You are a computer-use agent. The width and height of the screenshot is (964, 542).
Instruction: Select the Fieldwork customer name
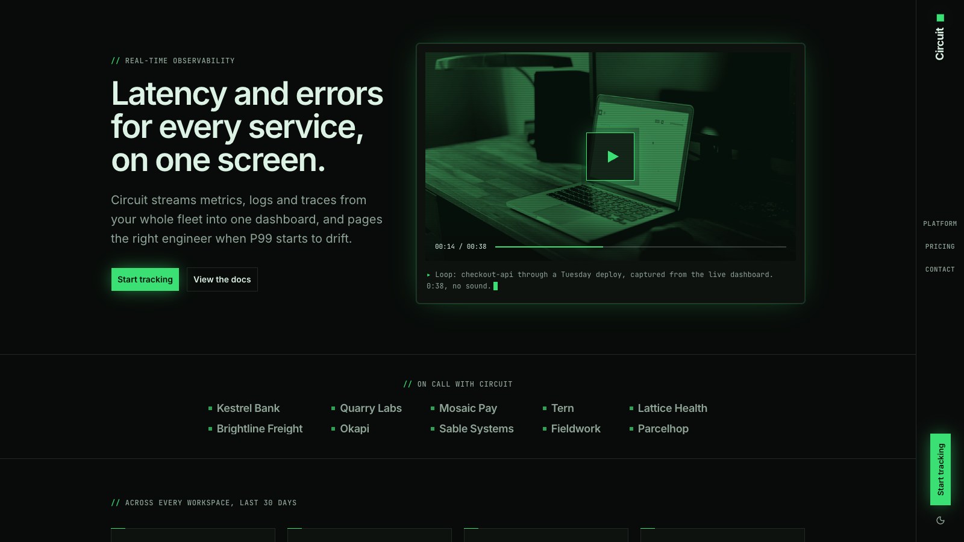(576, 429)
